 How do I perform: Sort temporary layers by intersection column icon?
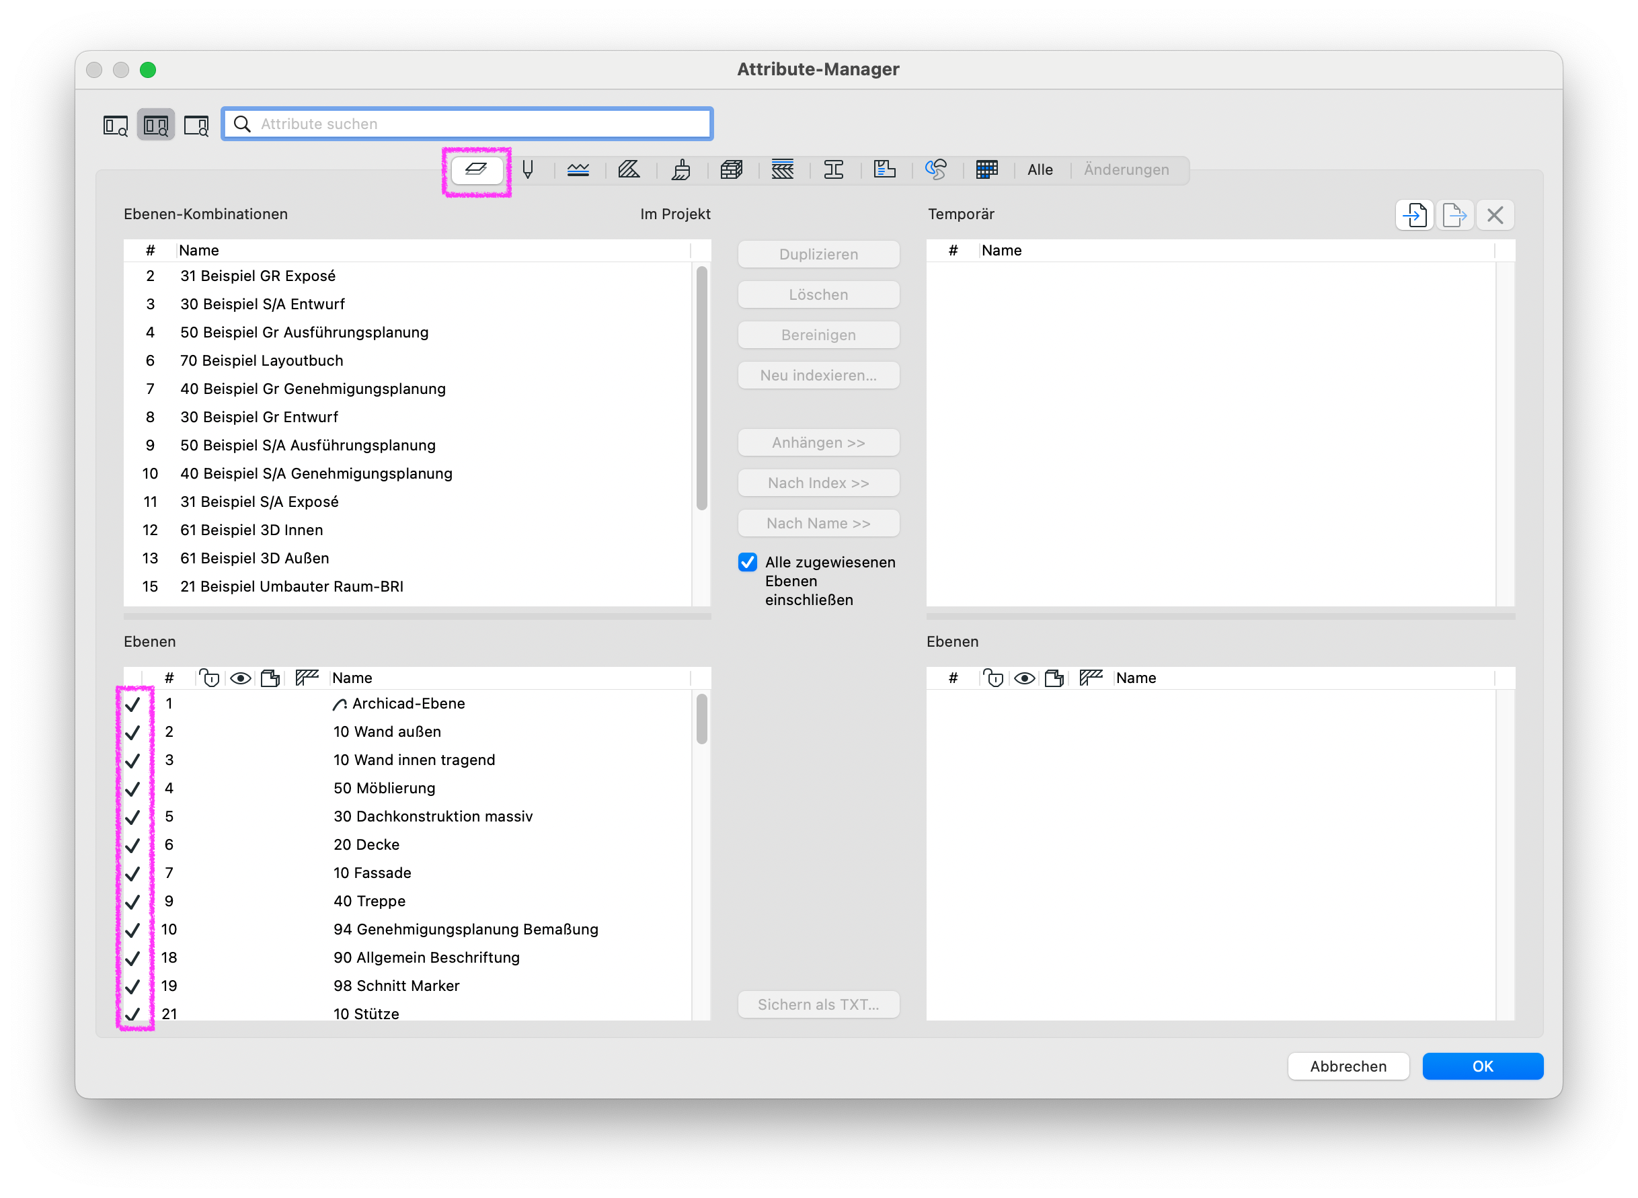pyautogui.click(x=1091, y=678)
